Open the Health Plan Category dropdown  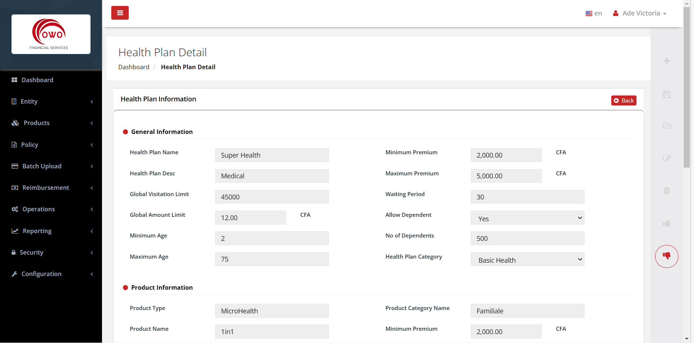(x=527, y=259)
